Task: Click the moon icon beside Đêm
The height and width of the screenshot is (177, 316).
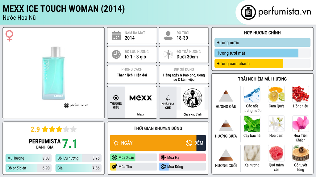Action: [189, 143]
